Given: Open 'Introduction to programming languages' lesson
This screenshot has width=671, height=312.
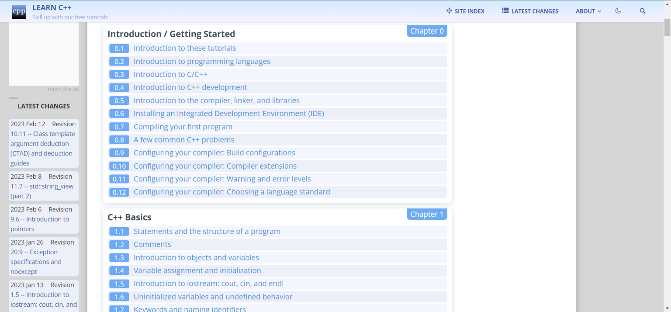Looking at the screenshot, I should click(x=202, y=61).
